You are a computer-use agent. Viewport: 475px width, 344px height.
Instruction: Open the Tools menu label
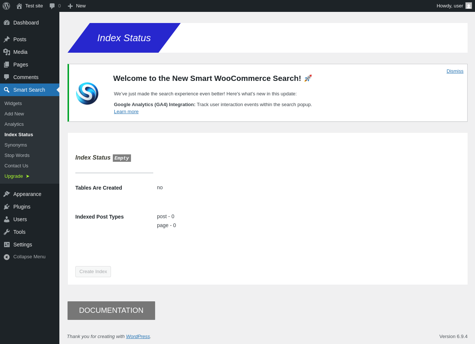(19, 232)
